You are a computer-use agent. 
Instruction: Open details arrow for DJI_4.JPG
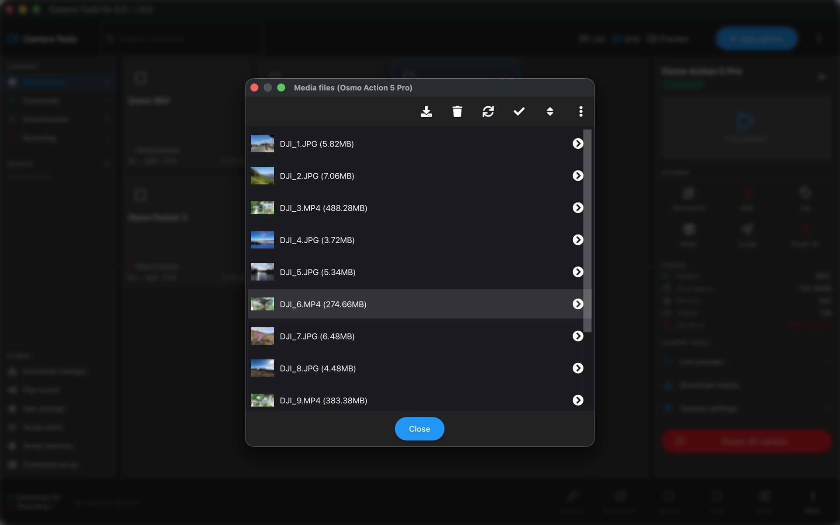pos(578,240)
